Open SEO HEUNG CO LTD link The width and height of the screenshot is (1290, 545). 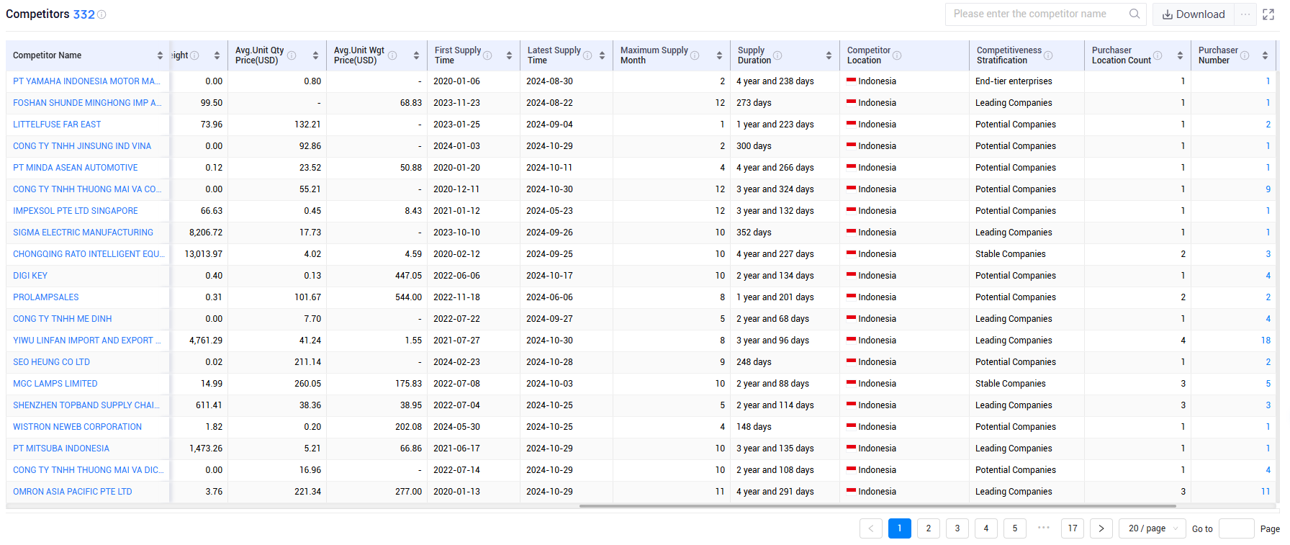51,362
